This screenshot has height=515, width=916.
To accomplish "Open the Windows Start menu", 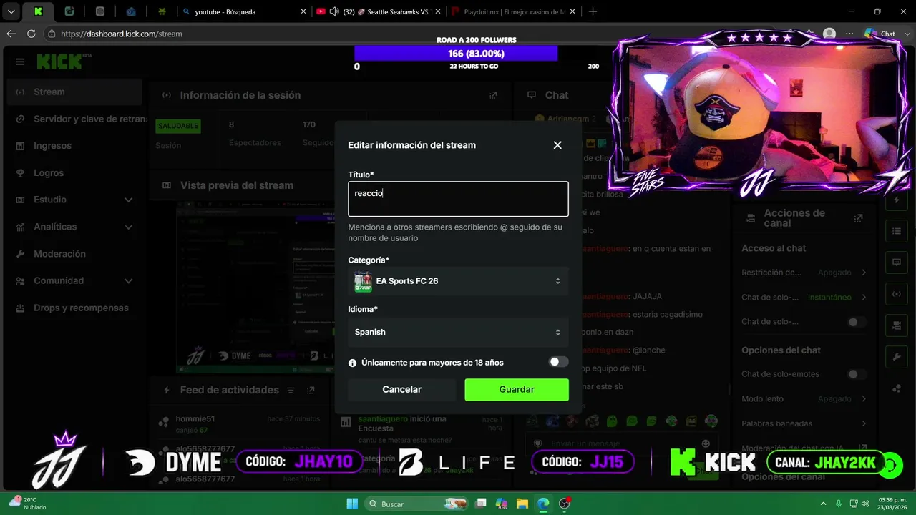I will tap(352, 504).
